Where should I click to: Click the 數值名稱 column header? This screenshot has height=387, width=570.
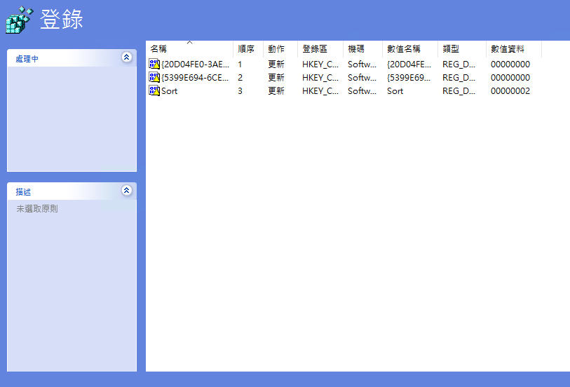pyautogui.click(x=404, y=49)
